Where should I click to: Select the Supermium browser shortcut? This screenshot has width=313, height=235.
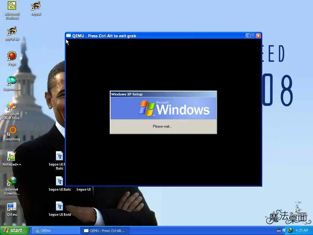pos(12,84)
